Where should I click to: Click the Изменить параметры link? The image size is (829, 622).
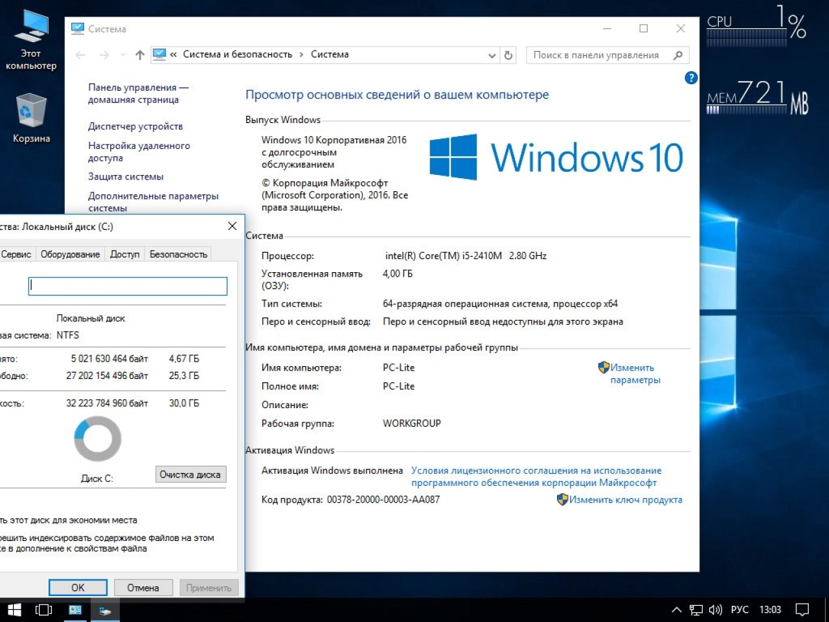click(635, 374)
